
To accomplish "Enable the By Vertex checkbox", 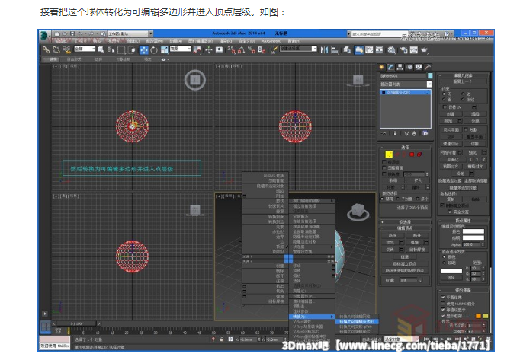I will coord(384,162).
